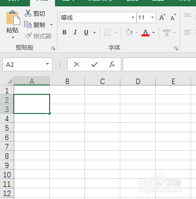Cancel entry with the X button
196x199 pixels.
click(77, 64)
